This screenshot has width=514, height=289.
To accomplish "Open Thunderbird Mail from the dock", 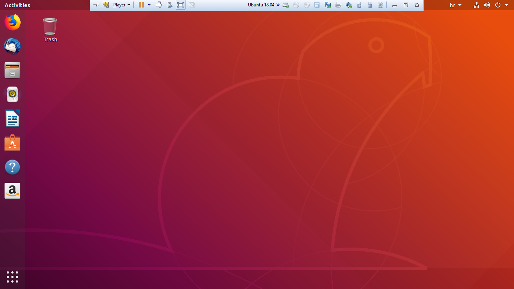I will [12, 46].
